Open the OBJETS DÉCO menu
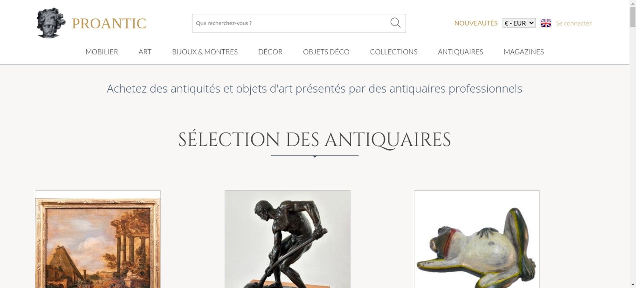Image resolution: width=636 pixels, height=288 pixels. pyautogui.click(x=326, y=52)
